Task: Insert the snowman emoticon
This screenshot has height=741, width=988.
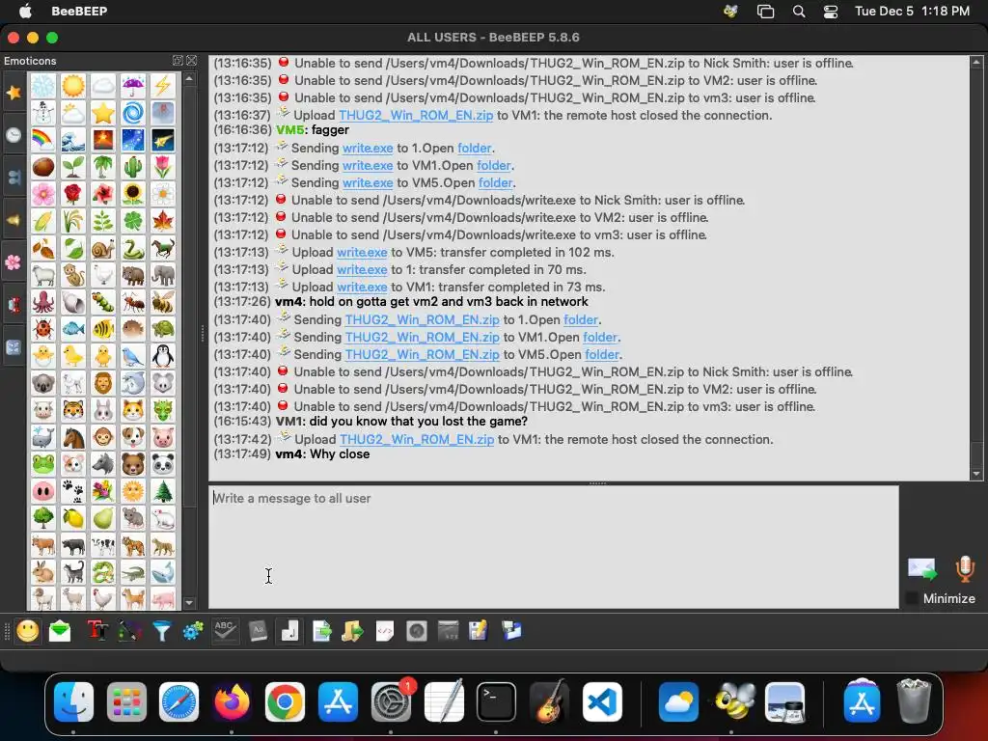Action: [x=42, y=113]
